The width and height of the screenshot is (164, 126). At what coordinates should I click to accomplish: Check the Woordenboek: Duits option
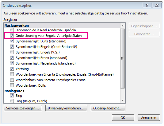pyautogui.click(x=12, y=85)
